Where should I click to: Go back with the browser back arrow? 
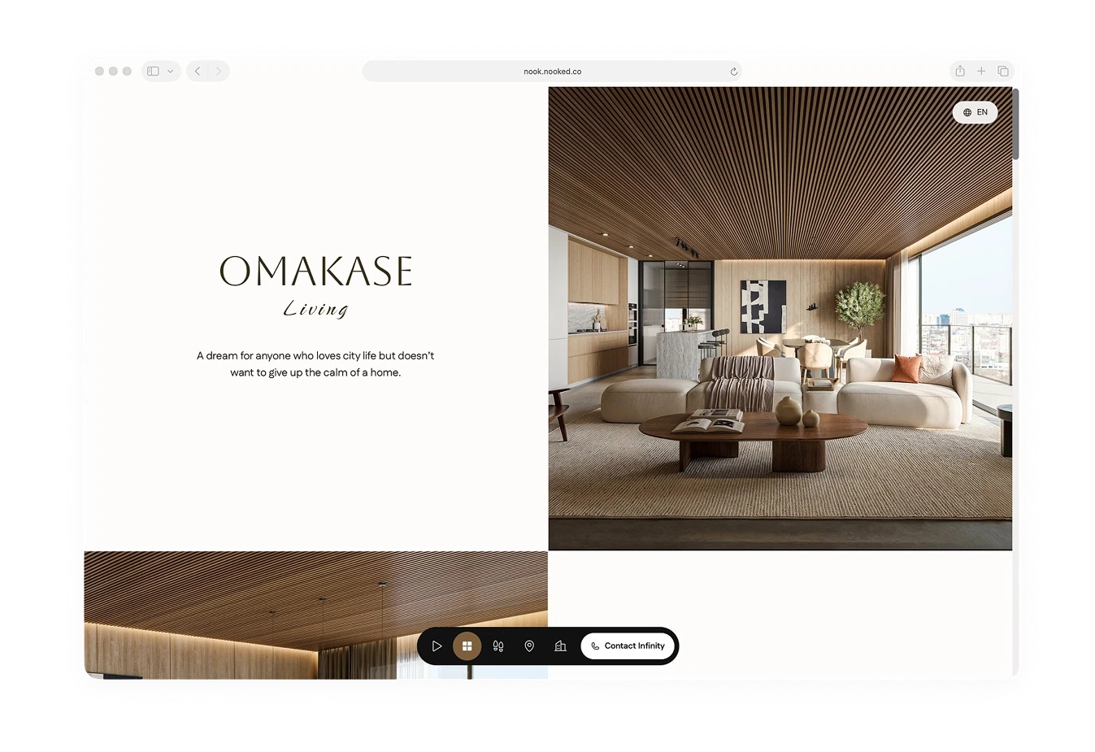198,72
